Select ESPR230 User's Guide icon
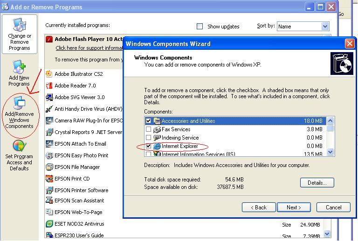This screenshot has height=241, width=358. tap(49, 235)
